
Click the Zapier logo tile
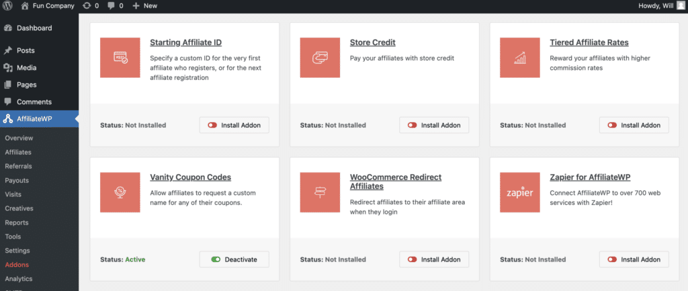point(520,192)
